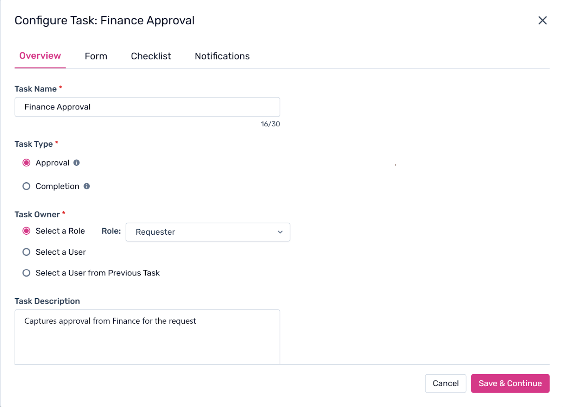
Task: Go to the Checklist tab
Action: [151, 56]
